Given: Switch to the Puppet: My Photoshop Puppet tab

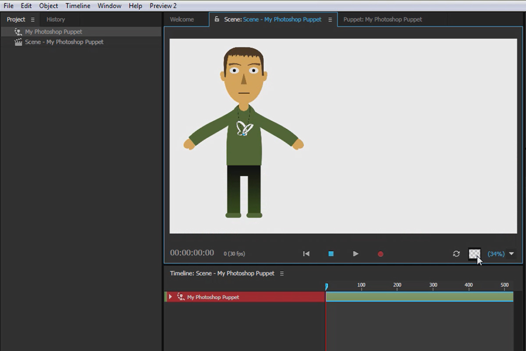Looking at the screenshot, I should click(383, 19).
